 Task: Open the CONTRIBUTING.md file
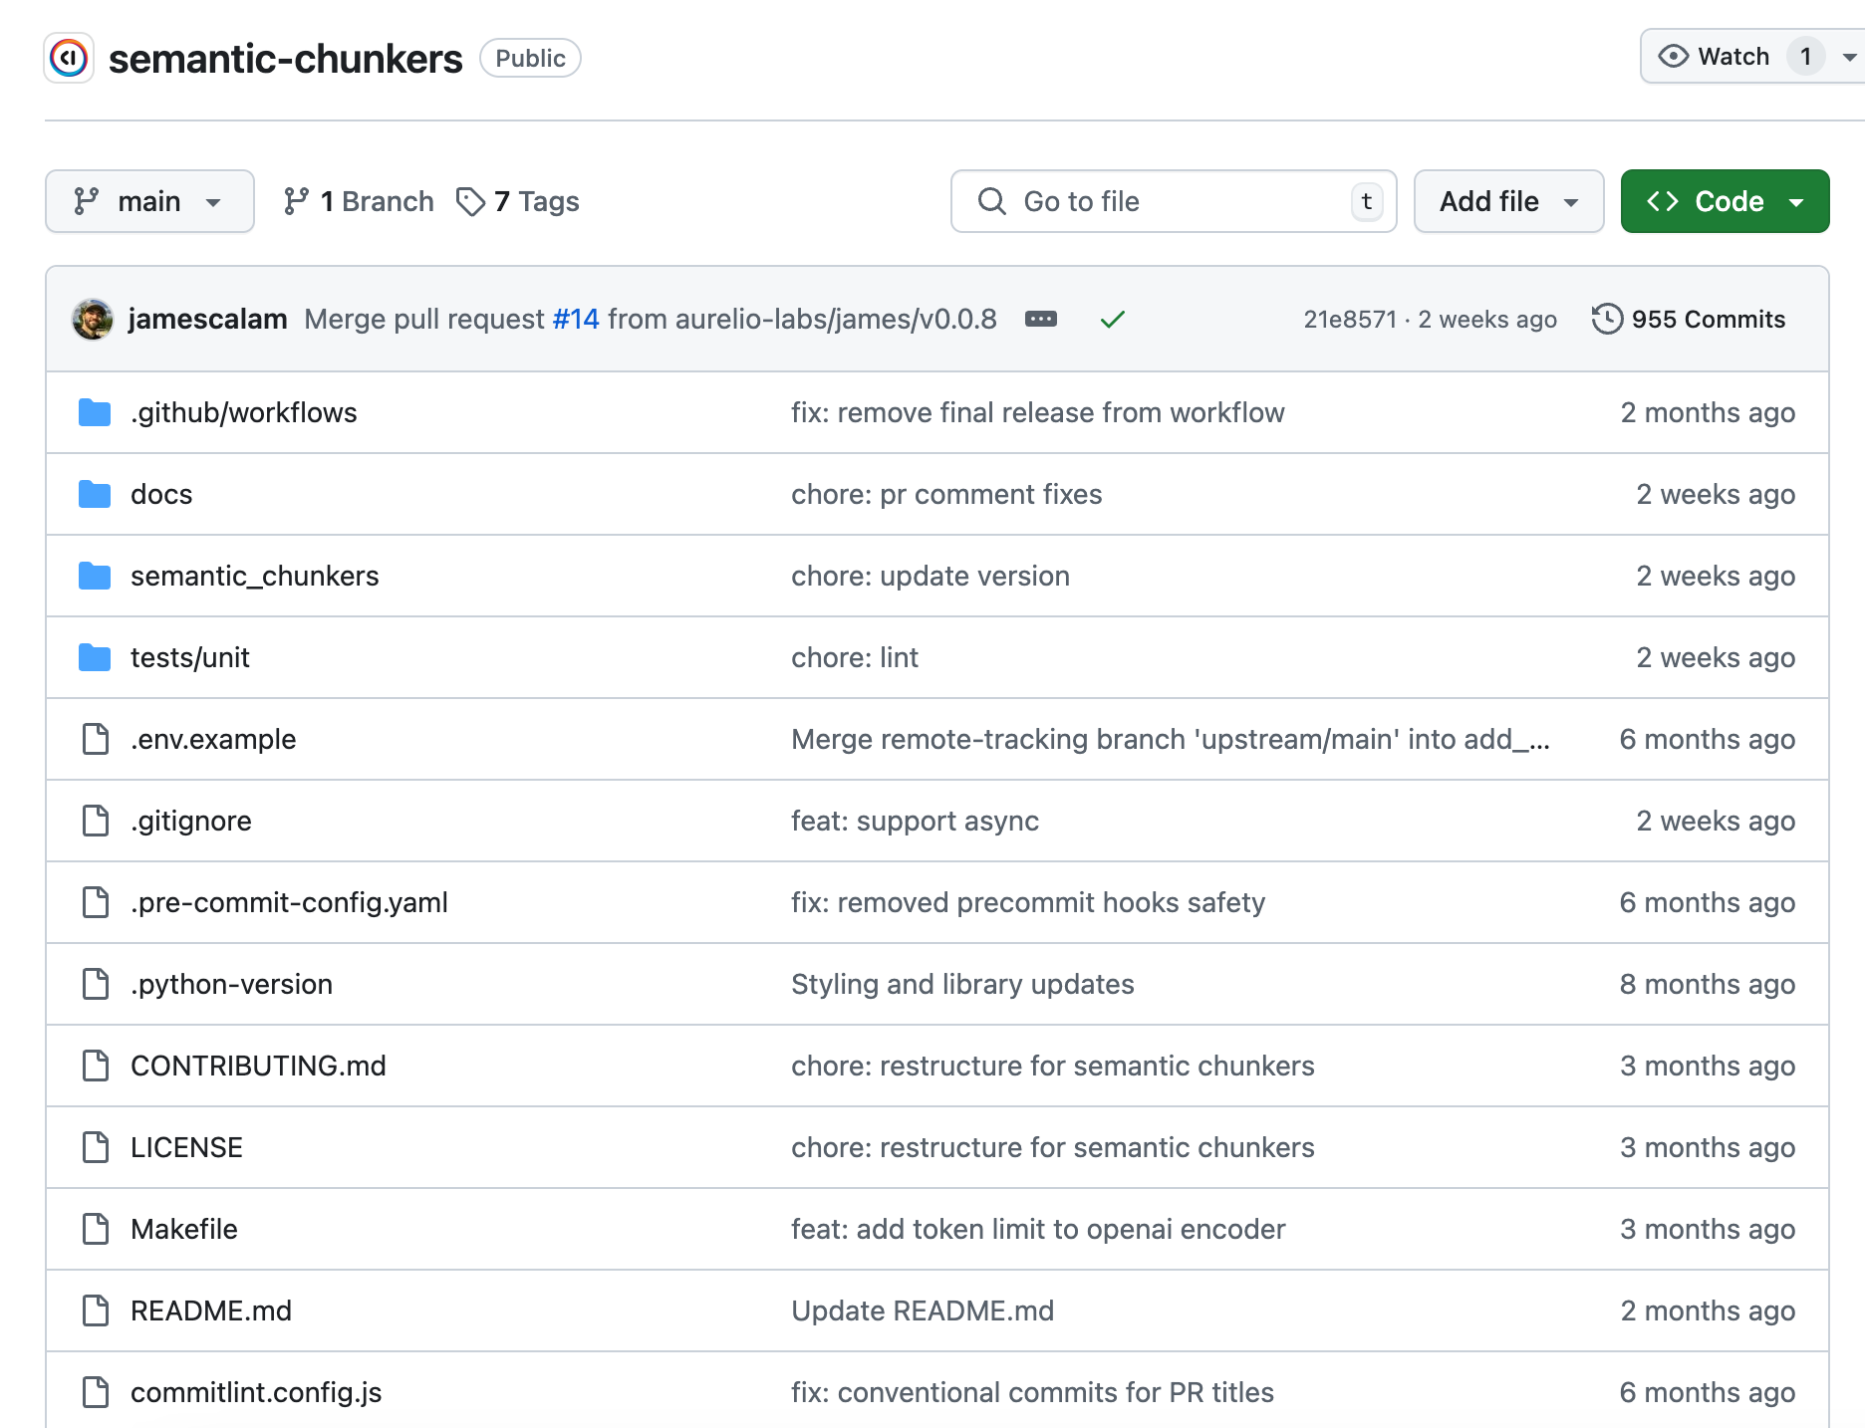pos(258,1066)
